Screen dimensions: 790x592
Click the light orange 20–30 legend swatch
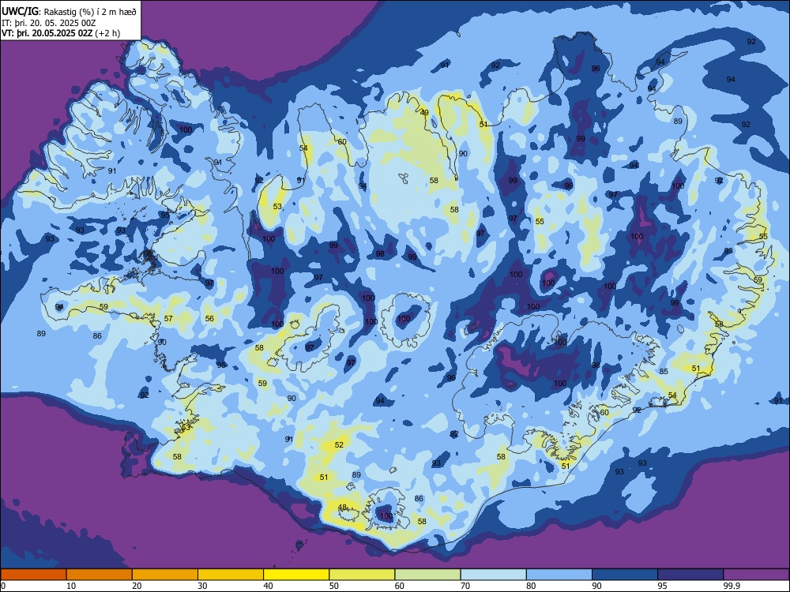165,575
